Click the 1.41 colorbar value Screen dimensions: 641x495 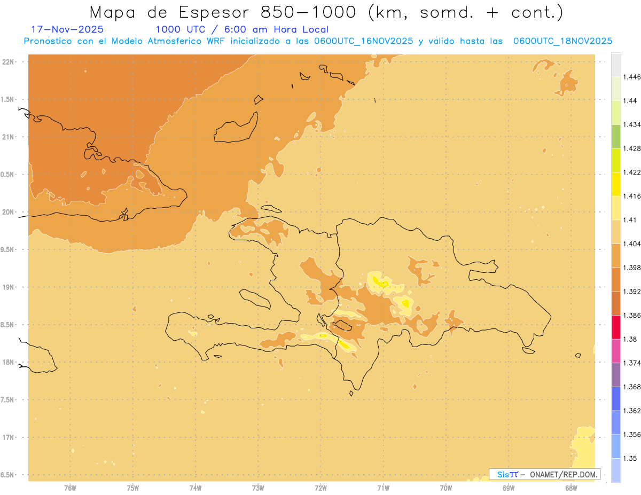(630, 220)
